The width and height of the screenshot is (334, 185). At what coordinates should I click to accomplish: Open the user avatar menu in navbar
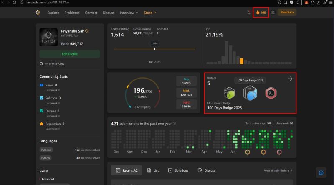click(273, 13)
